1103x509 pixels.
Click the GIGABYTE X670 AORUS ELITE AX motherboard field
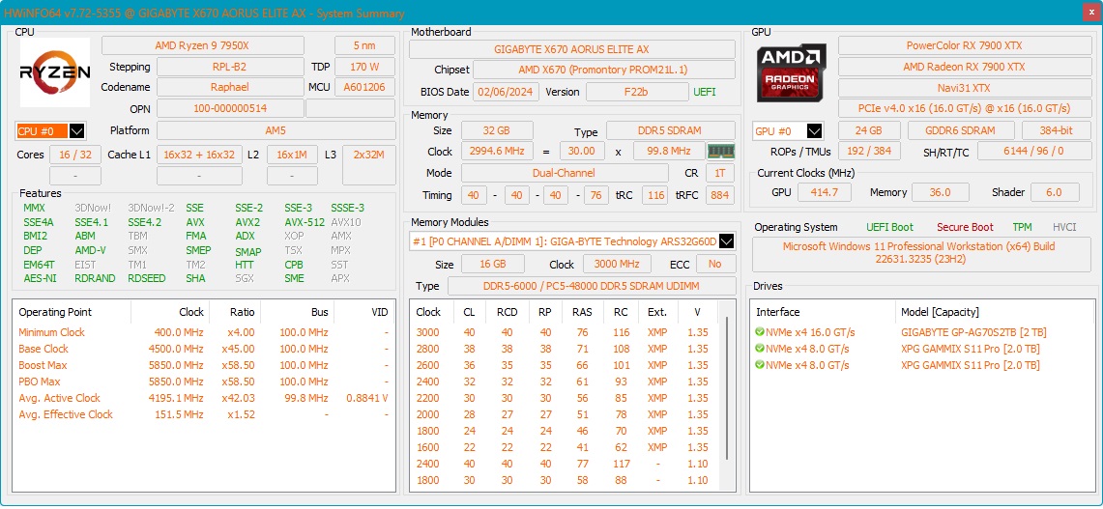(571, 49)
